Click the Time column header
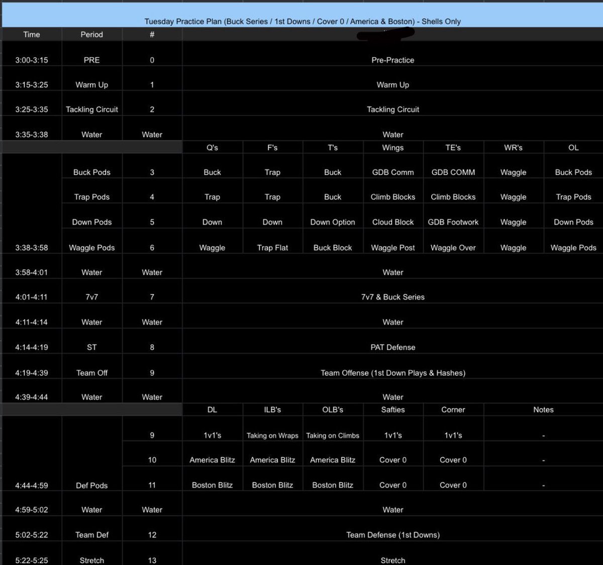Image resolution: width=603 pixels, height=565 pixels. tap(32, 34)
